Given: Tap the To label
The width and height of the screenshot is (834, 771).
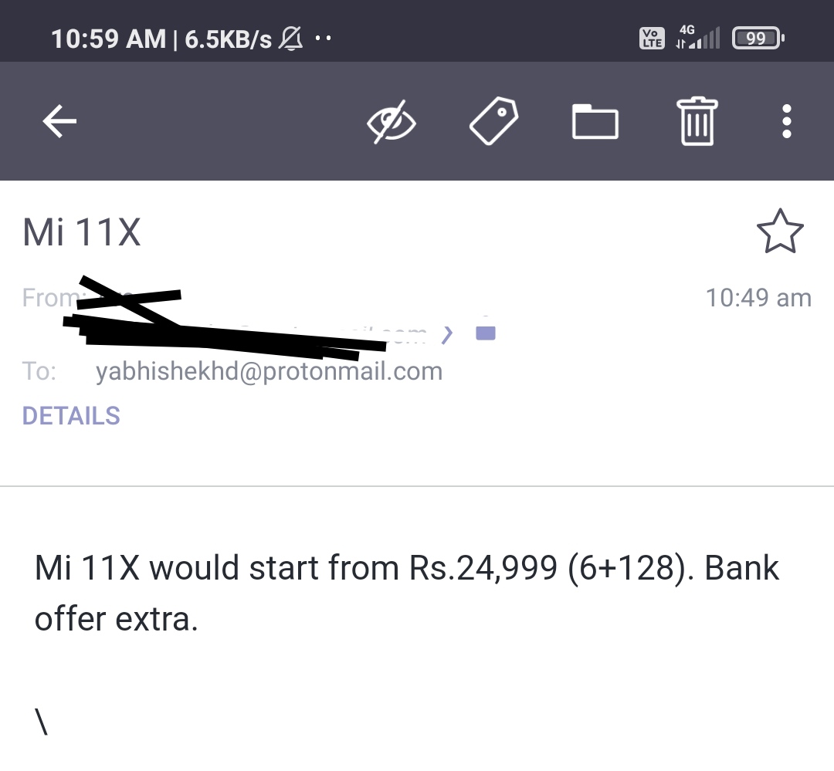Looking at the screenshot, I should click(x=39, y=371).
